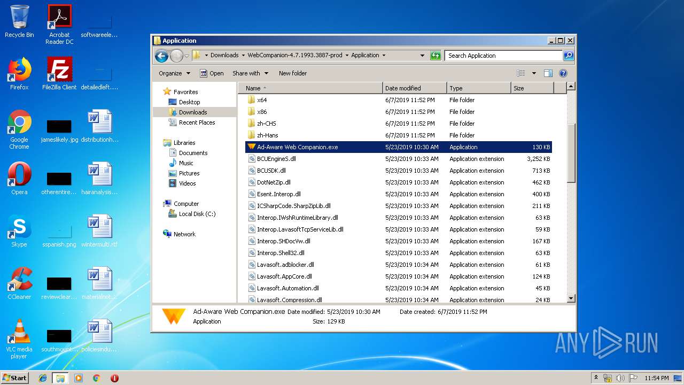Click Internet Explorer in the taskbar
This screenshot has height=385, width=684.
tap(43, 378)
